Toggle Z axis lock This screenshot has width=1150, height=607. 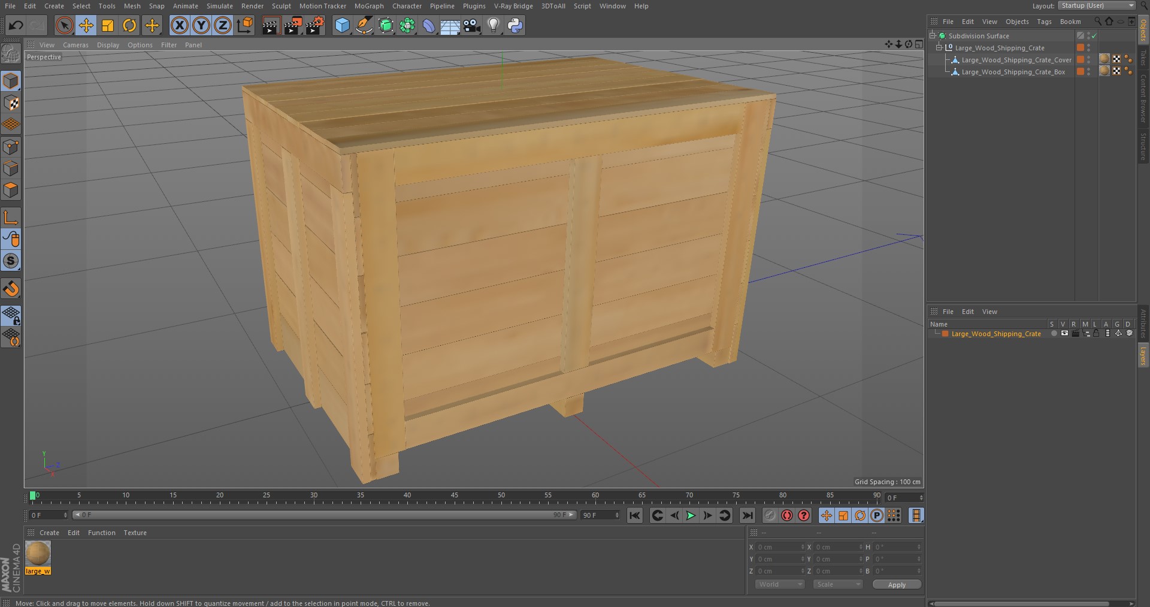click(x=223, y=25)
